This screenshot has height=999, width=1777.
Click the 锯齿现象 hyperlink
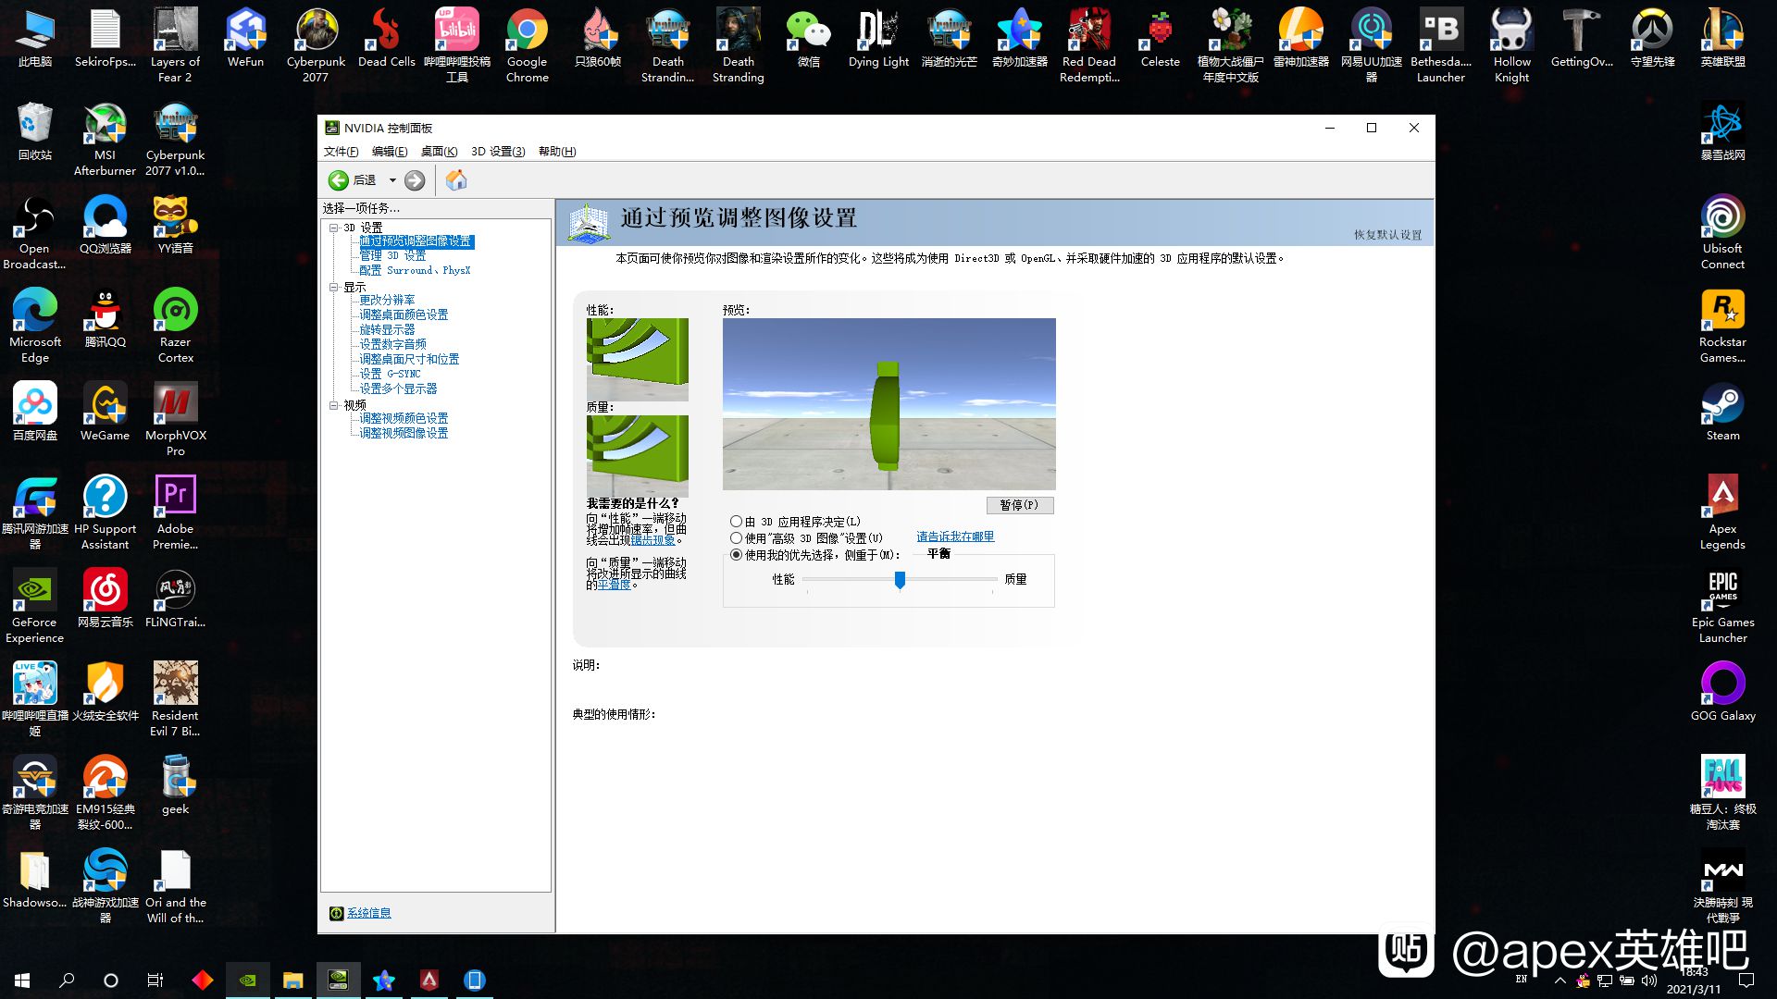(652, 540)
